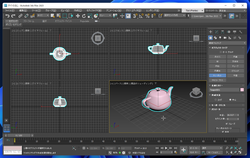Viewport: 250px width, 158px height.
Task: Click the Rectangular Selection Region icon
Action: click(x=65, y=16)
